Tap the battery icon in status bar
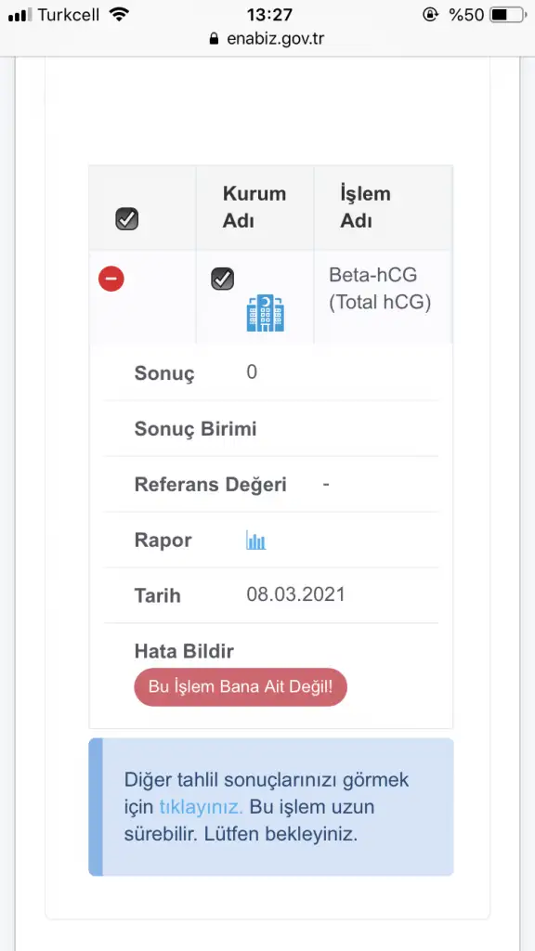535x951 pixels. pos(509,15)
